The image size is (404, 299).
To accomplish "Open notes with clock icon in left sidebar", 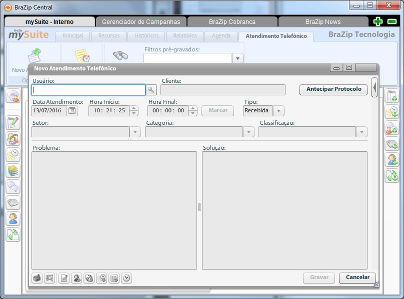I will 13,155.
